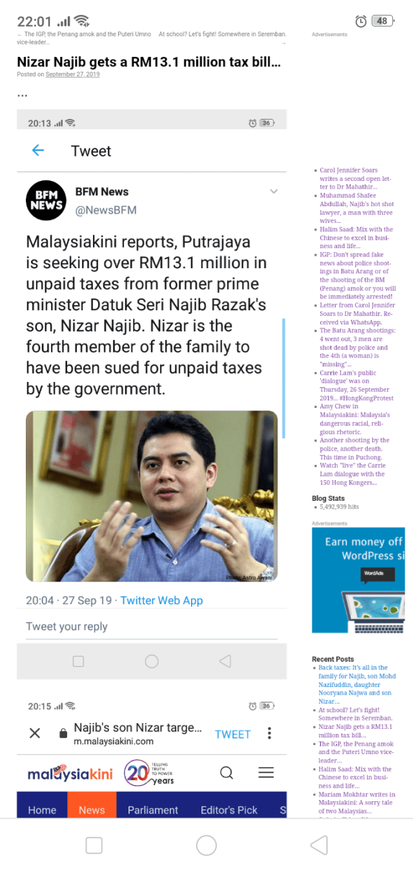
Task: Tap the Android back navigation triangle
Action: click(x=319, y=845)
